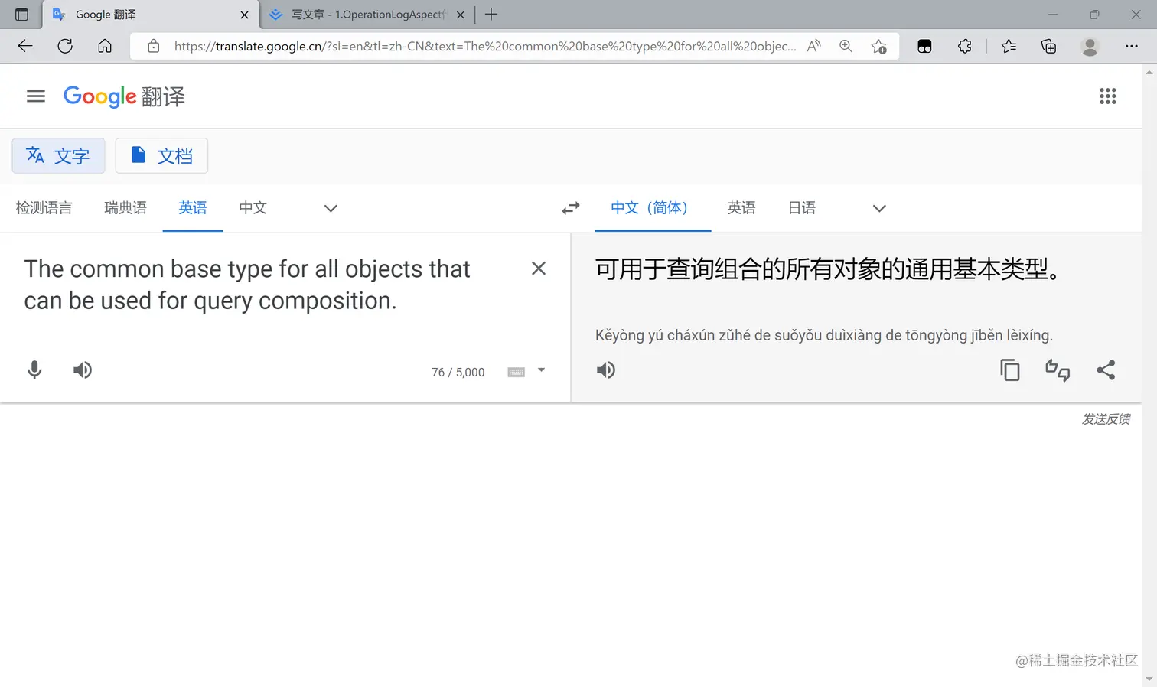Swap source and target languages
1157x687 pixels.
pyautogui.click(x=571, y=208)
